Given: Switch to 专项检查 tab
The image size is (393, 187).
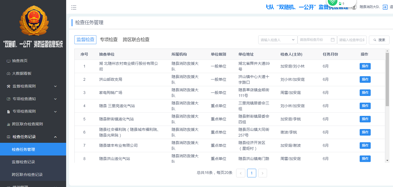Looking at the screenshot, I should click(x=109, y=39).
